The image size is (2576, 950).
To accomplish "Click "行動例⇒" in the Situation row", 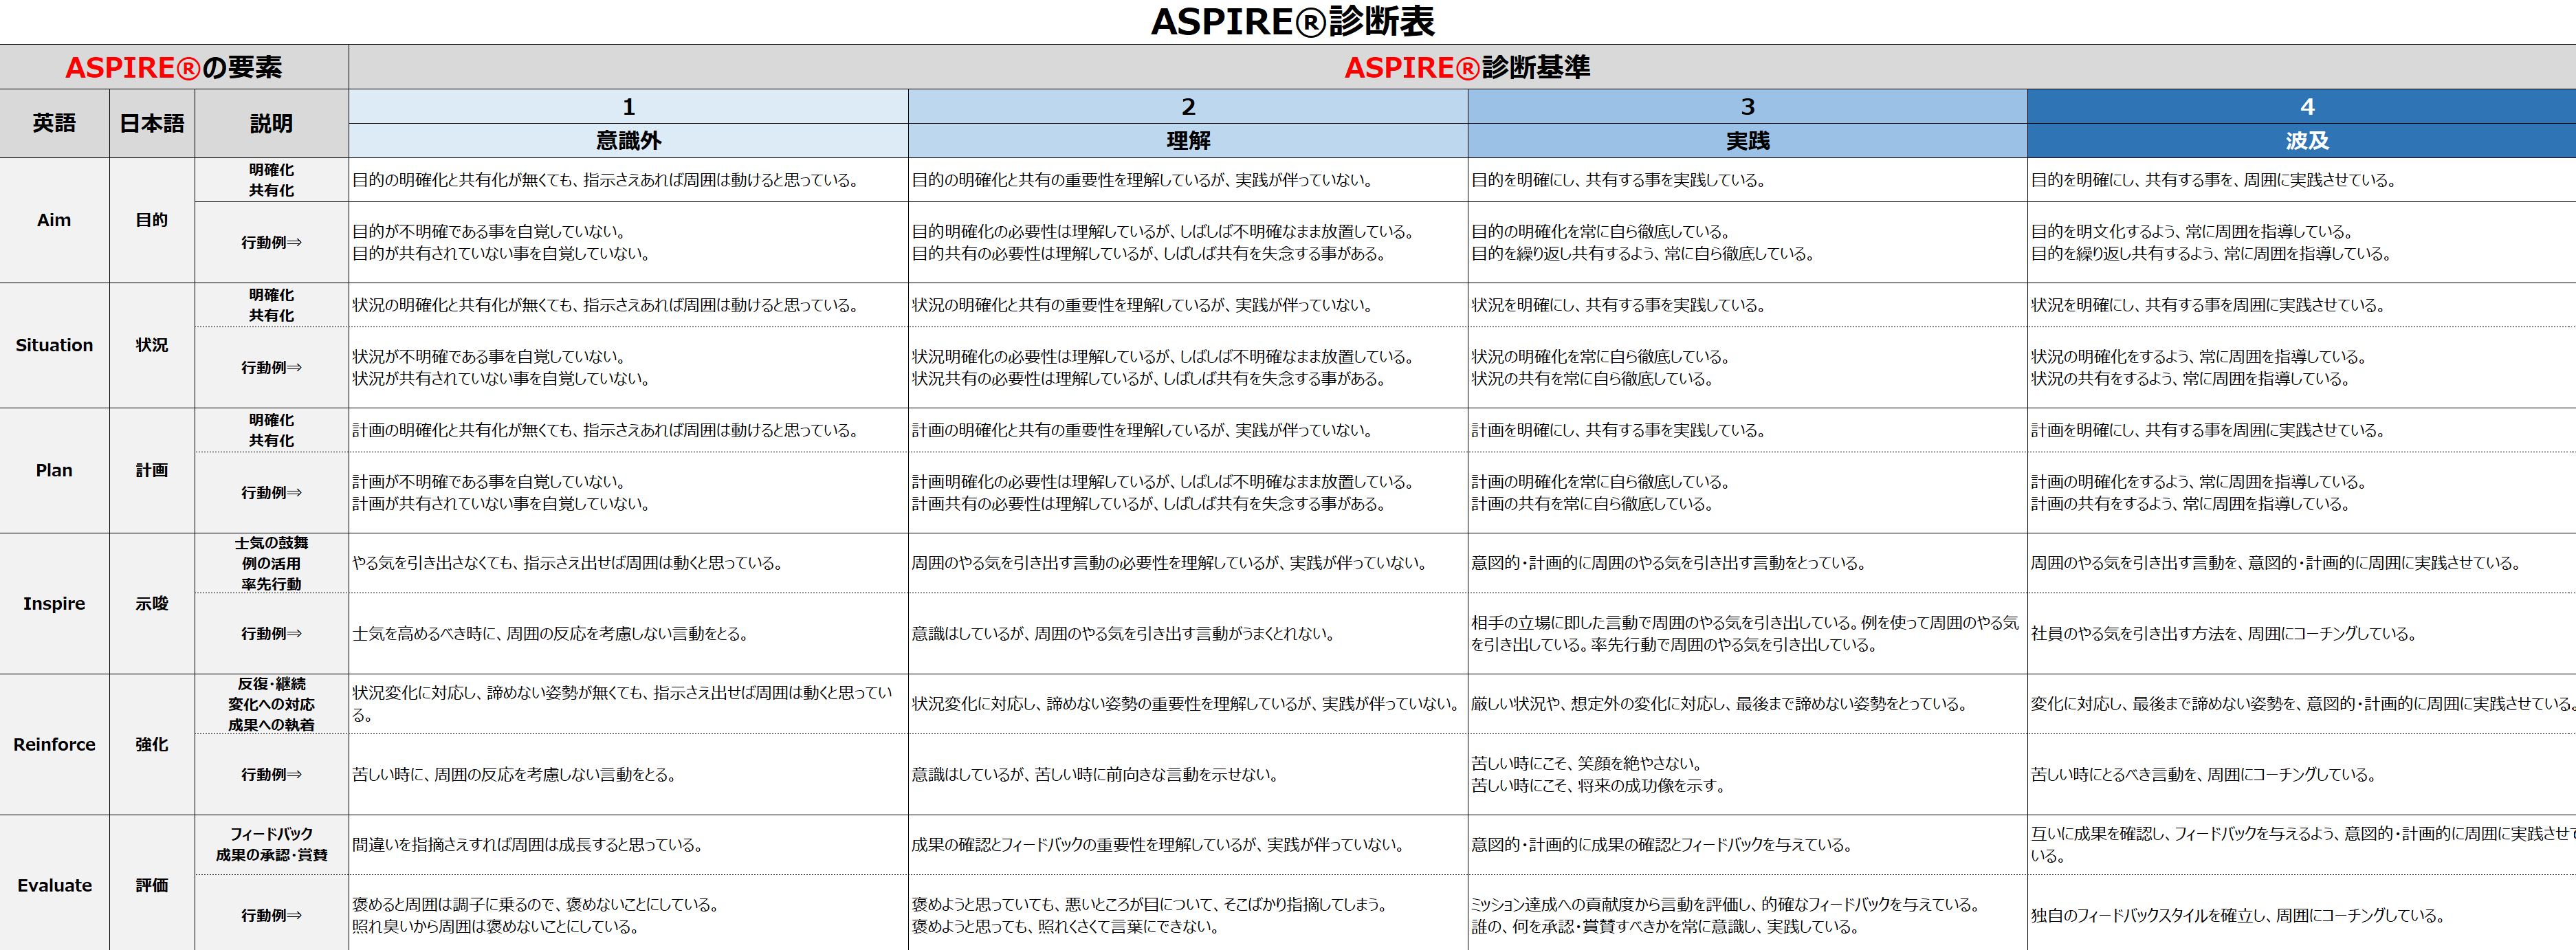I will pyautogui.click(x=271, y=367).
